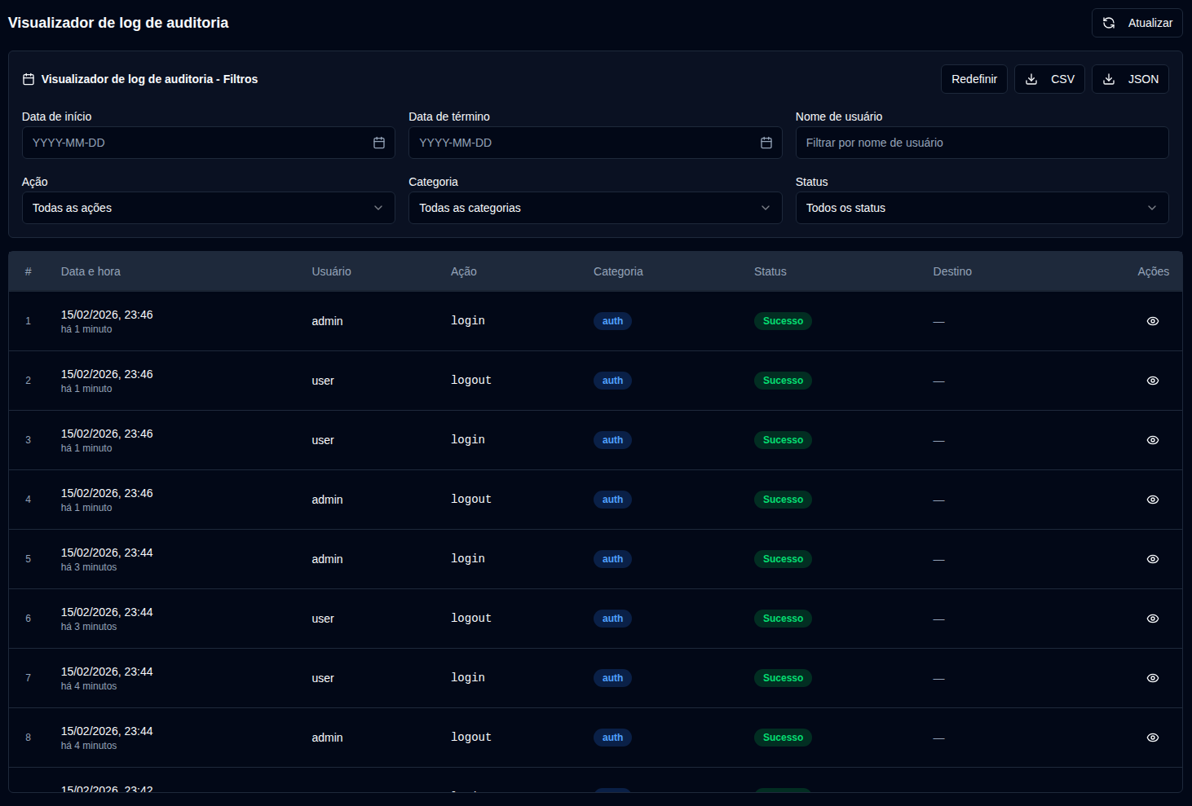Open details eye icon for row 3

pos(1152,440)
